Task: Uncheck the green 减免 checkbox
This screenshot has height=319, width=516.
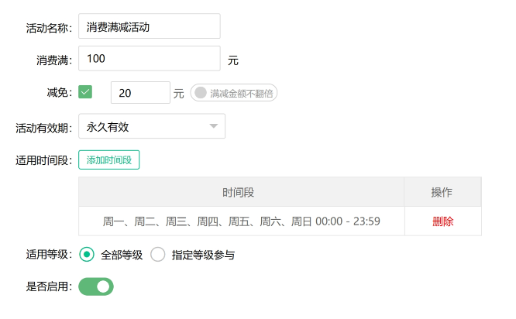Action: (85, 92)
